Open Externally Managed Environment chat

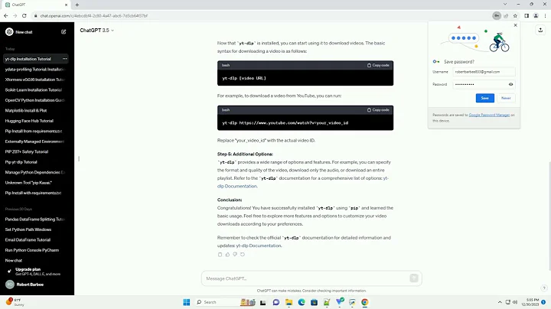click(36, 141)
